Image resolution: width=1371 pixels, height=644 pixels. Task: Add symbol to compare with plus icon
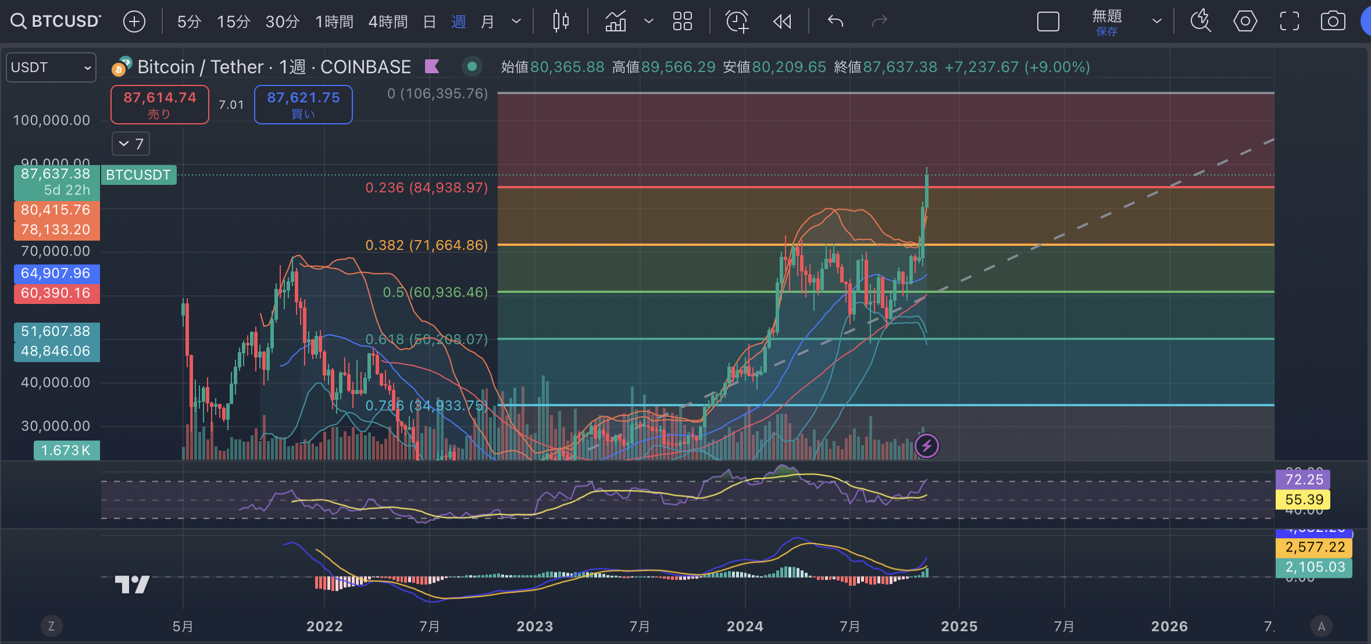pos(134,22)
